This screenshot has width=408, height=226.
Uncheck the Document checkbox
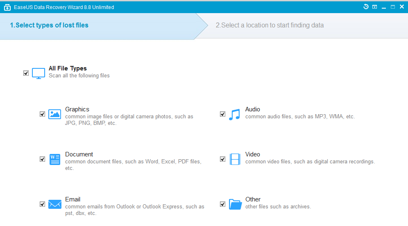(43, 159)
